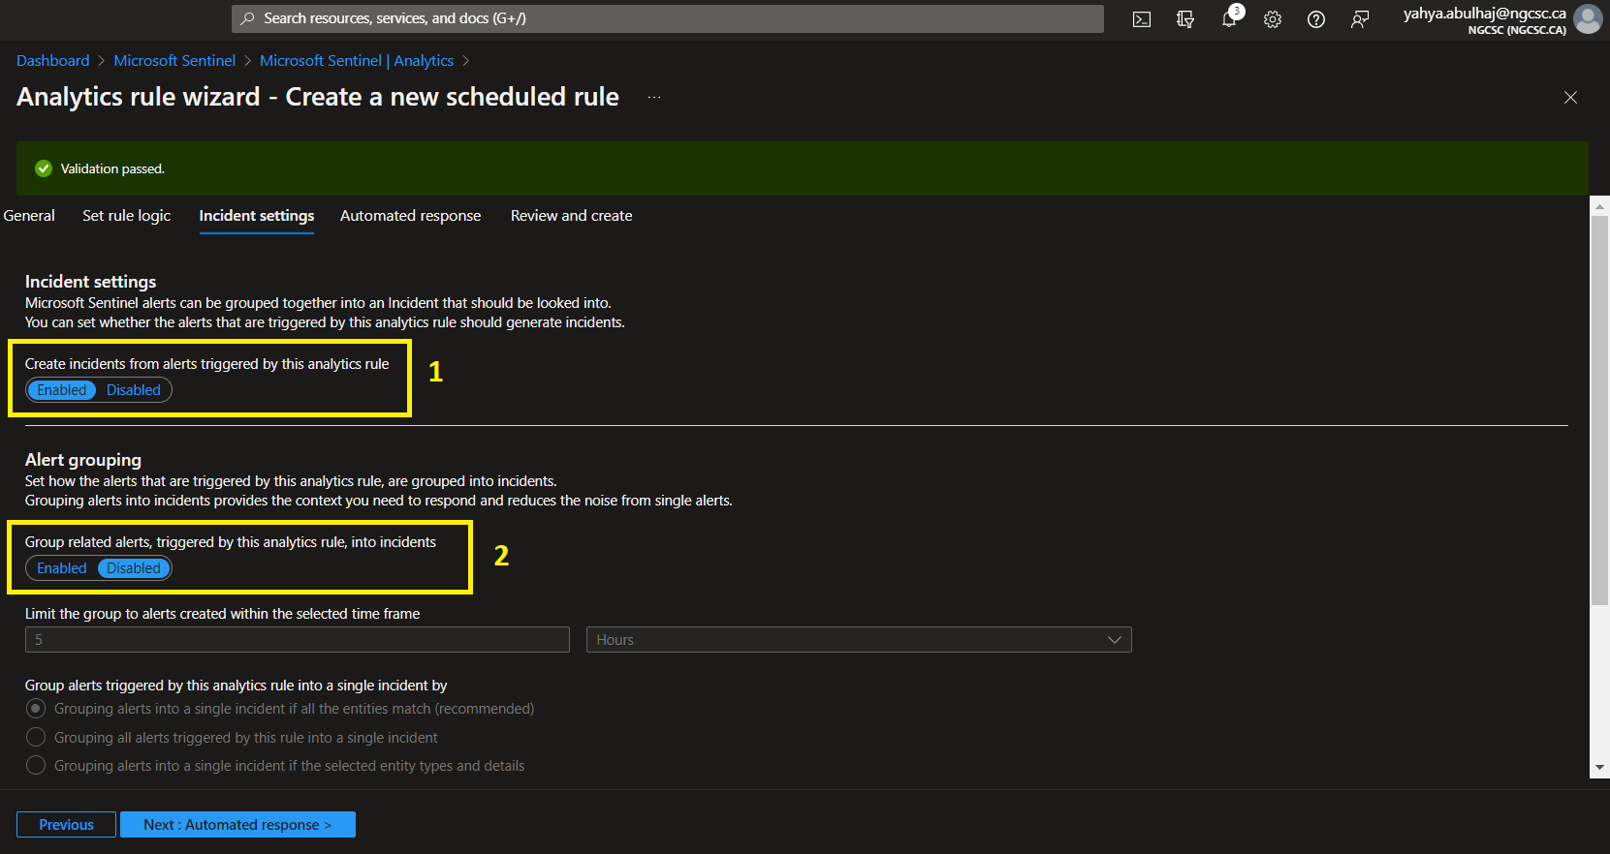The height and width of the screenshot is (854, 1610).
Task: Go to the Automated response tab
Action: [x=410, y=216]
